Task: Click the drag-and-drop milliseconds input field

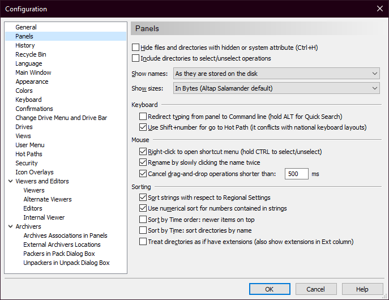Action: click(x=297, y=174)
